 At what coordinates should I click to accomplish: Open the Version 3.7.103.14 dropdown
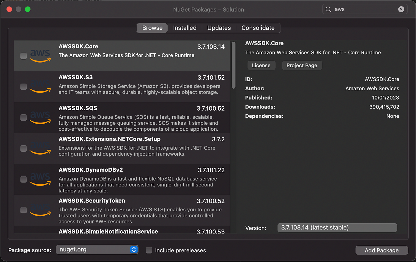tap(337, 228)
